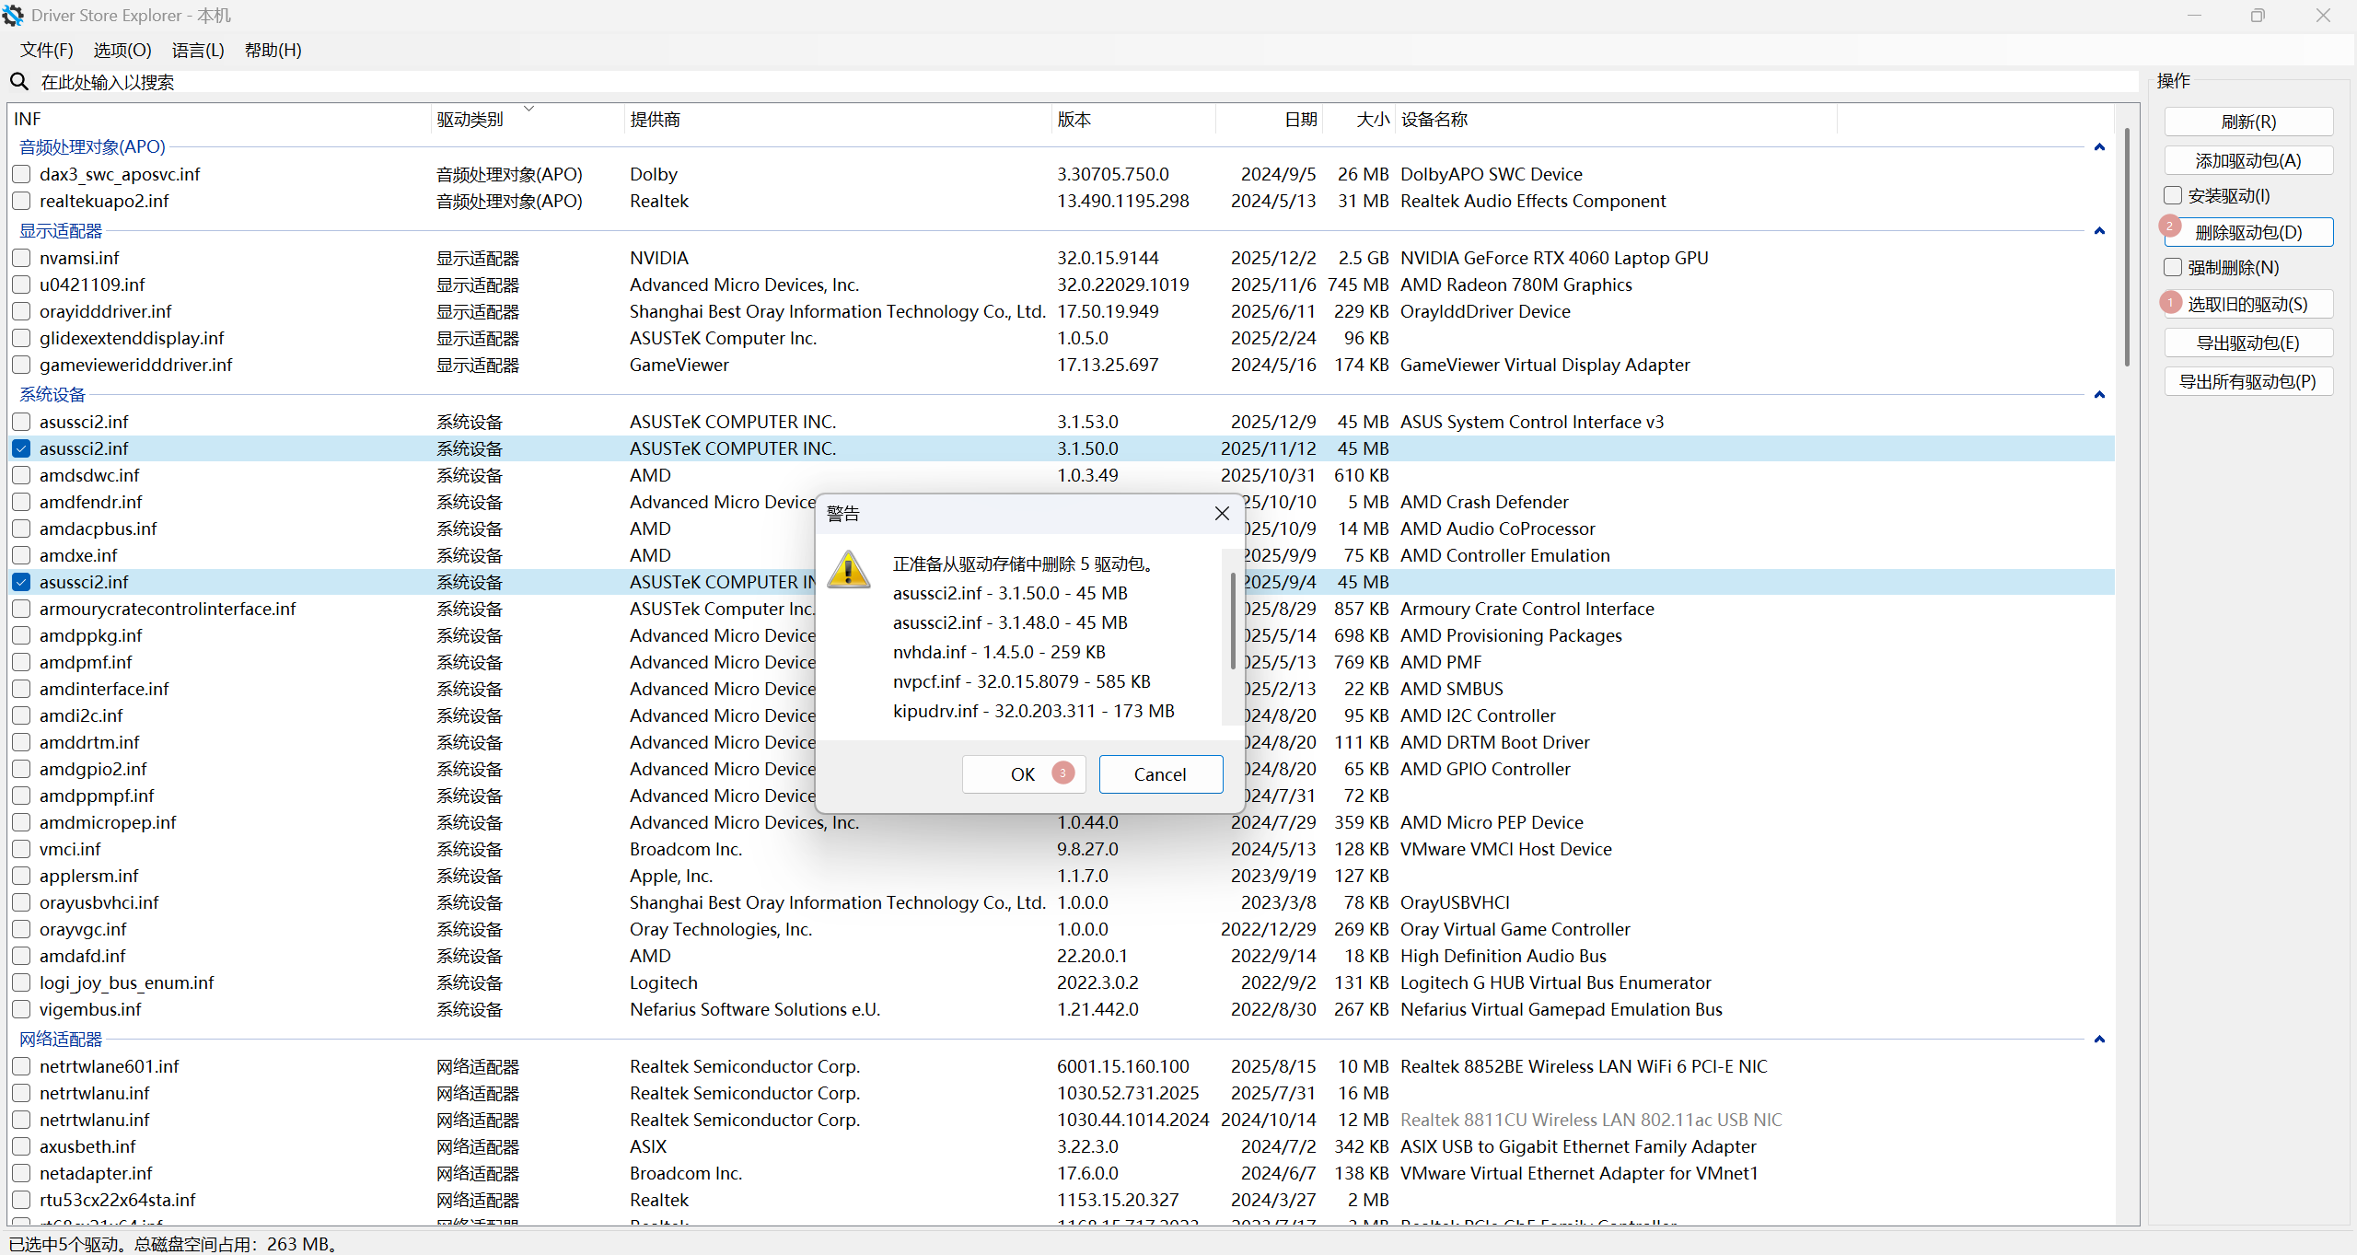Screen dimensions: 2357x1255
Task: Check the box for dax3_swc_aposvc.inf
Action: [21, 174]
